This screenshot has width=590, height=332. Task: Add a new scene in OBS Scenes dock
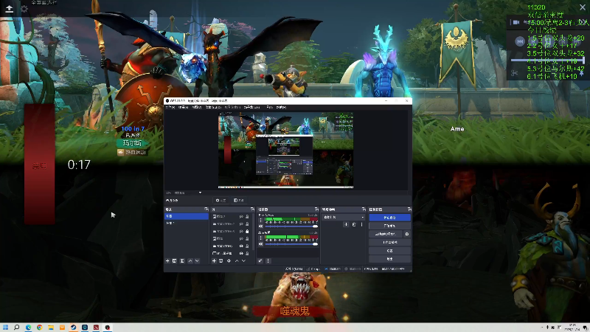(167, 261)
